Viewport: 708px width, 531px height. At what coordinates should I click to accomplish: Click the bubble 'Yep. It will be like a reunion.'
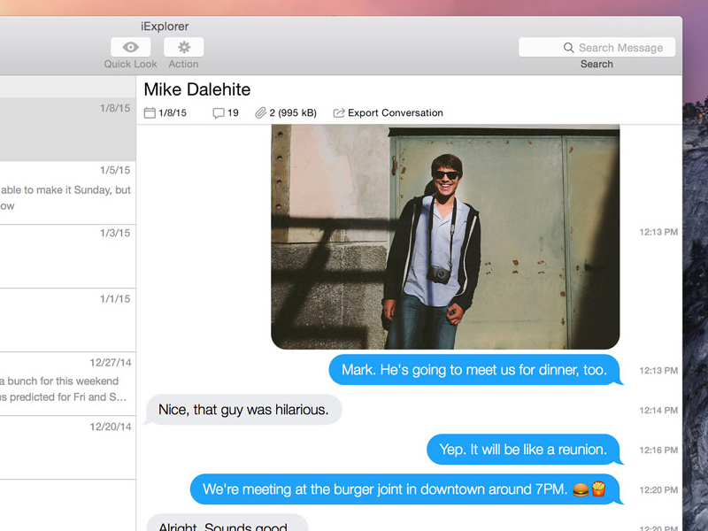pyautogui.click(x=524, y=450)
